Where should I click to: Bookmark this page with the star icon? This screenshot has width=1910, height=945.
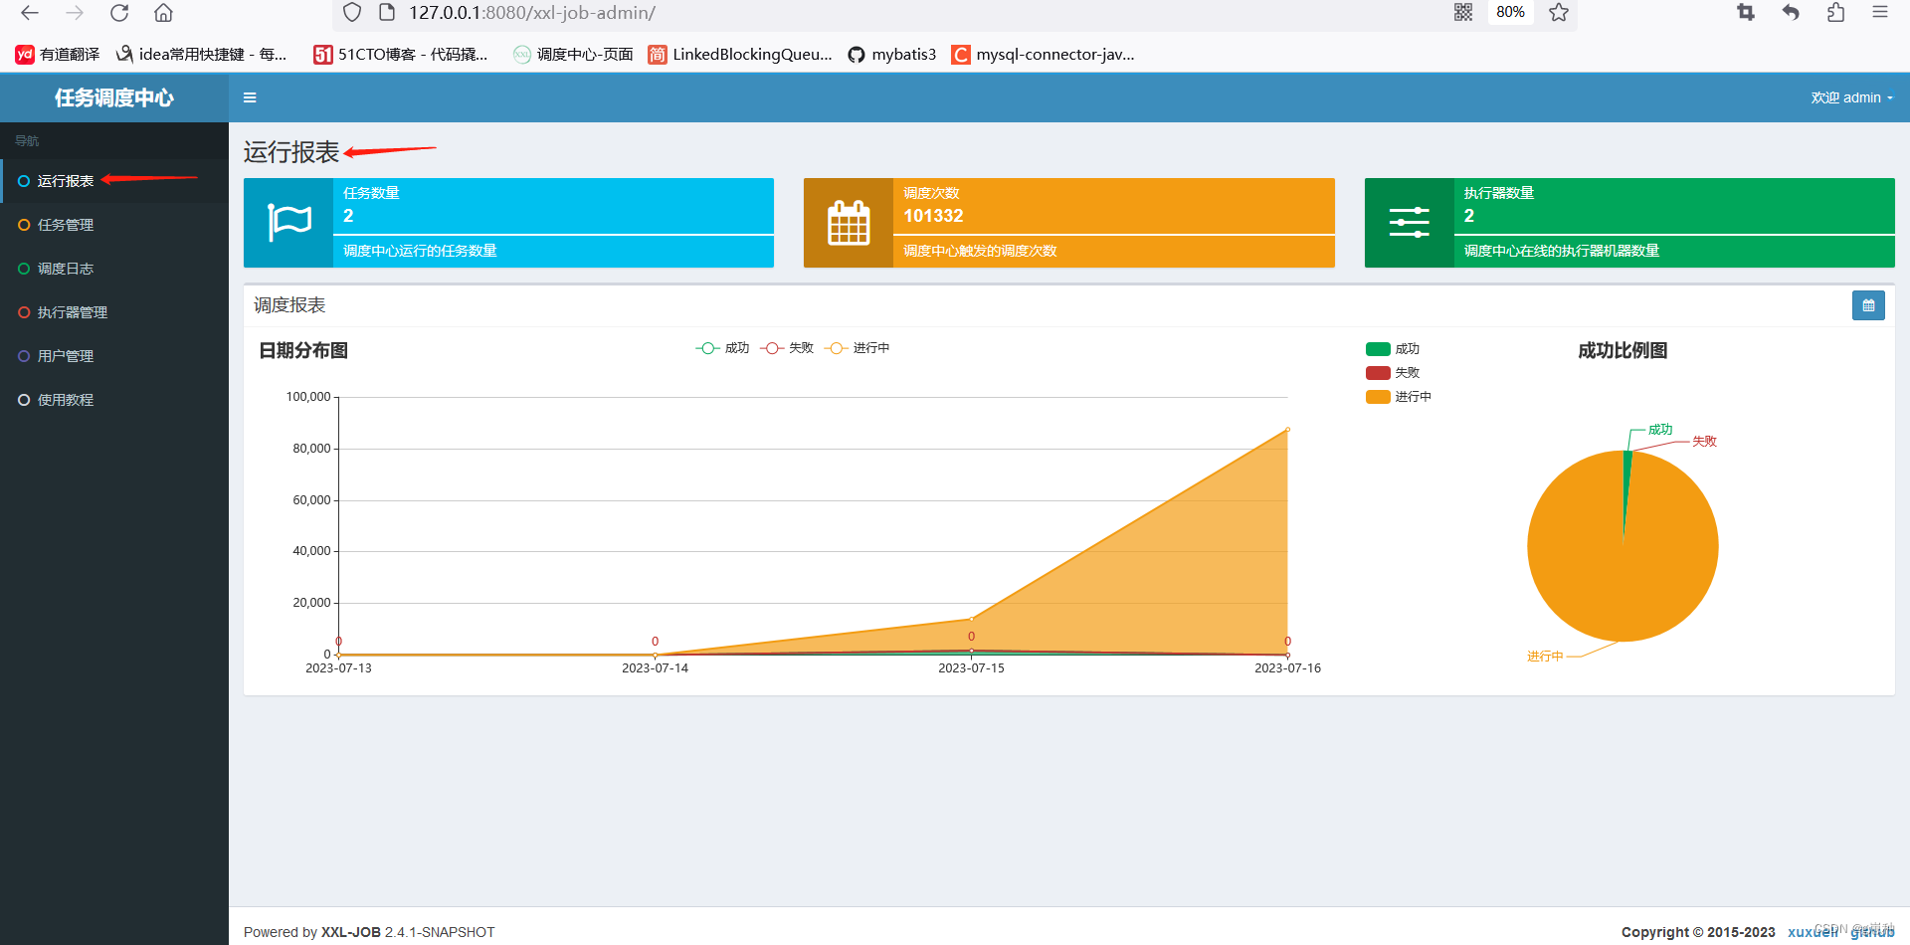[x=1559, y=12]
